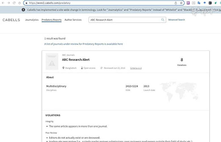Open the purple extension icon in toolbar
Image resolution: width=221 pixels, height=142 pixels.
tap(188, 3)
